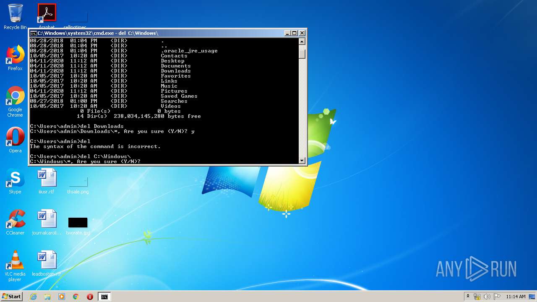Click cmd scrollbar down arrow
This screenshot has width=537, height=302.
tap(302, 160)
